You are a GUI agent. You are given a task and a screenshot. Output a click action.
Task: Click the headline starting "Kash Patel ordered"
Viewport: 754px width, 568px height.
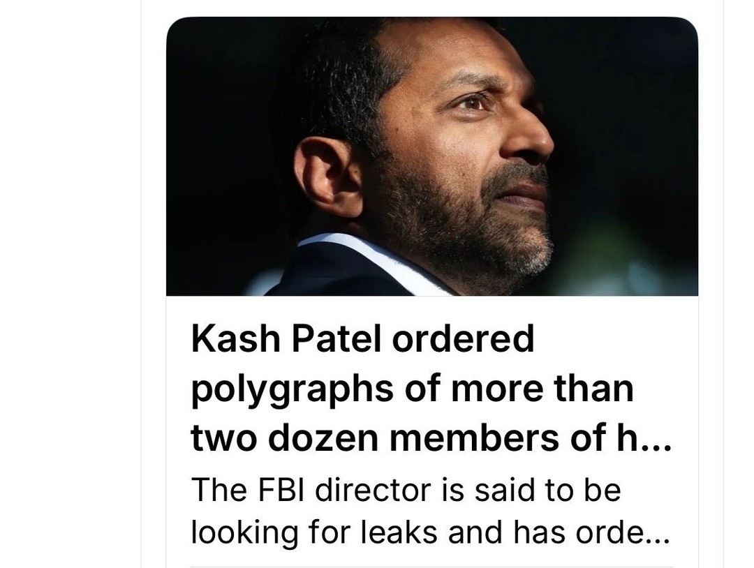431,388
